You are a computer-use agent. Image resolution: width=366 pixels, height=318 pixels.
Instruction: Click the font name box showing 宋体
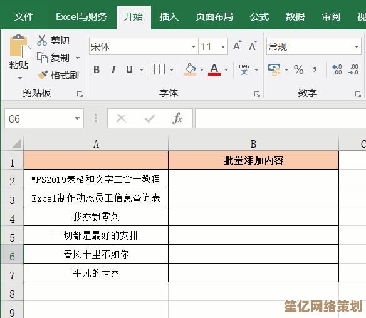pyautogui.click(x=140, y=46)
